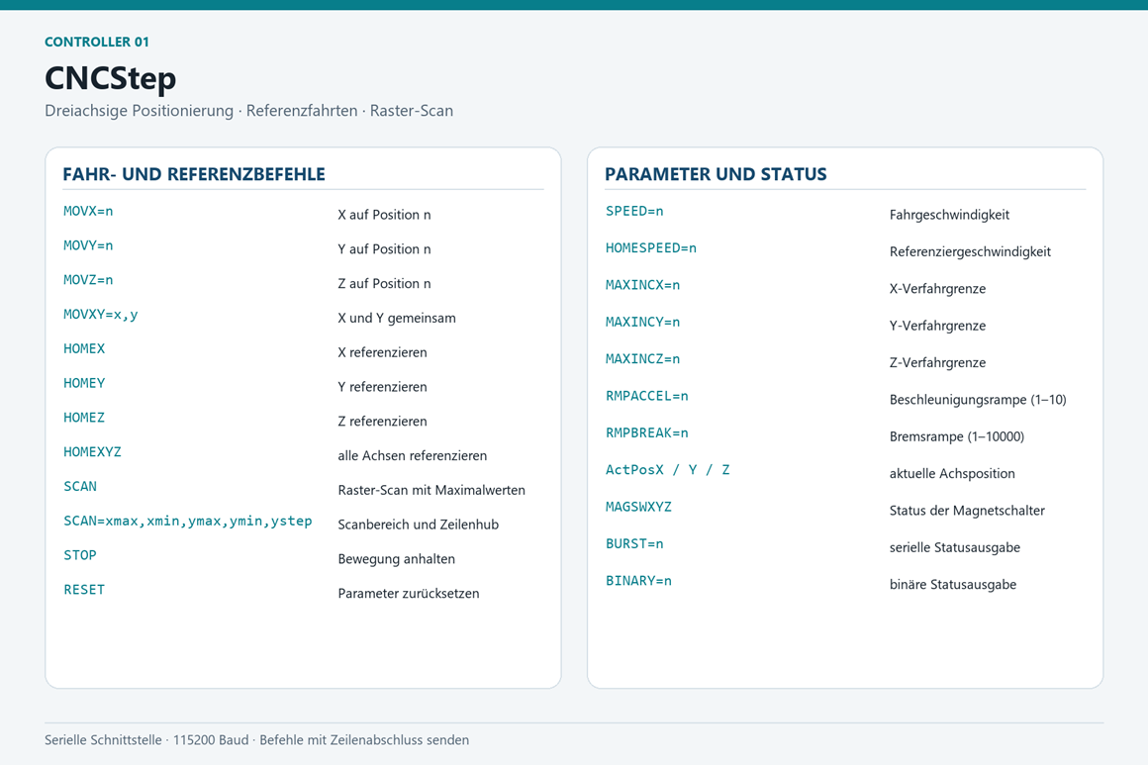
Task: Click 'serielle Statusausgabe' text
Action: pyautogui.click(x=955, y=547)
